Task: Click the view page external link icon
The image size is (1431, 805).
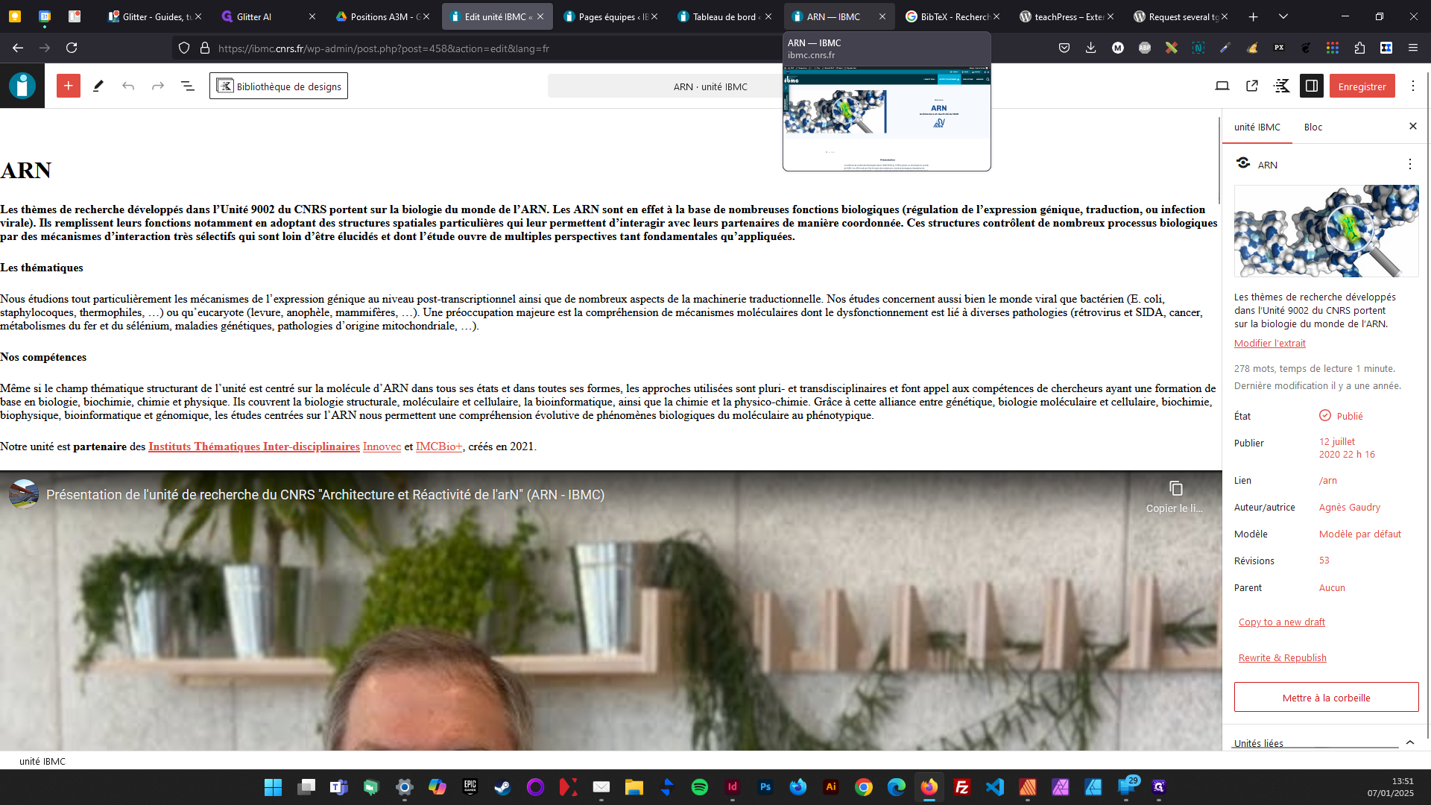Action: click(1252, 86)
